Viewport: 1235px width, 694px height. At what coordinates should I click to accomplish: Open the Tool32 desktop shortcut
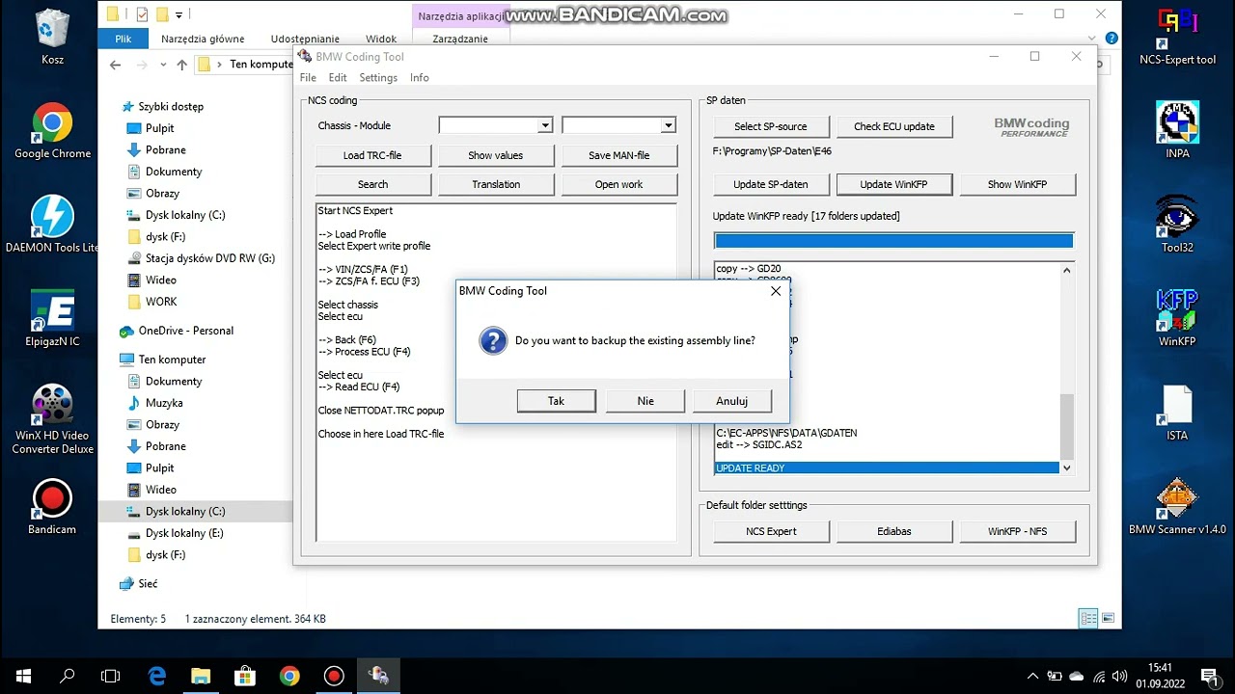[1177, 225]
